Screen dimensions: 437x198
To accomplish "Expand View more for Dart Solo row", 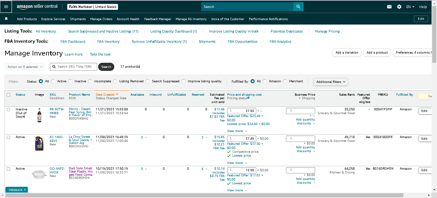I will point(237,190).
